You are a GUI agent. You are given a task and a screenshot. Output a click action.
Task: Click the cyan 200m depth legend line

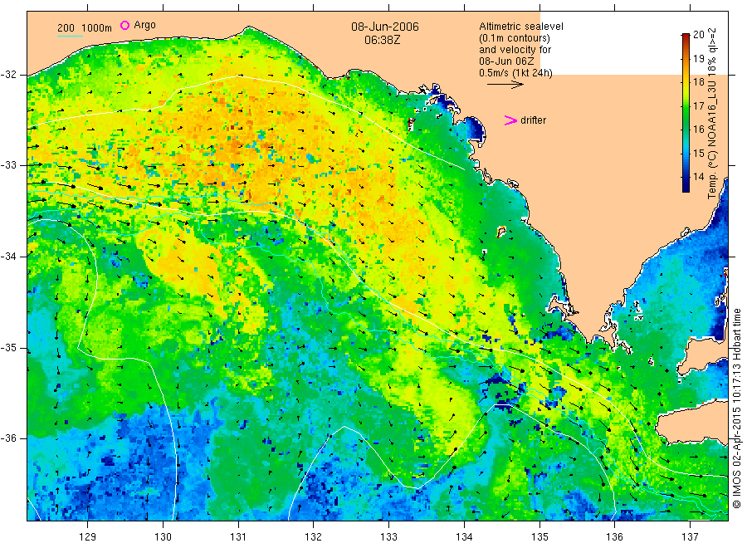(70, 36)
